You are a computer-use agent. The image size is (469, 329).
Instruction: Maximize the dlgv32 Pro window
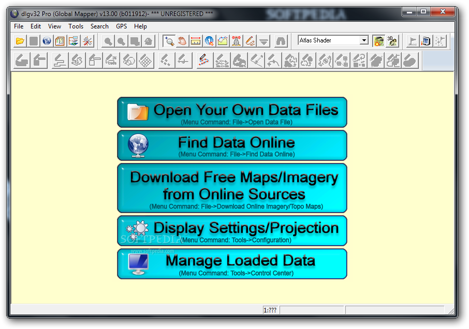click(x=423, y=12)
